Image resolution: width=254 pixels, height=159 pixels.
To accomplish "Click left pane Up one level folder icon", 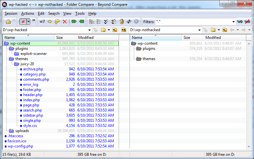I will [115, 30].
